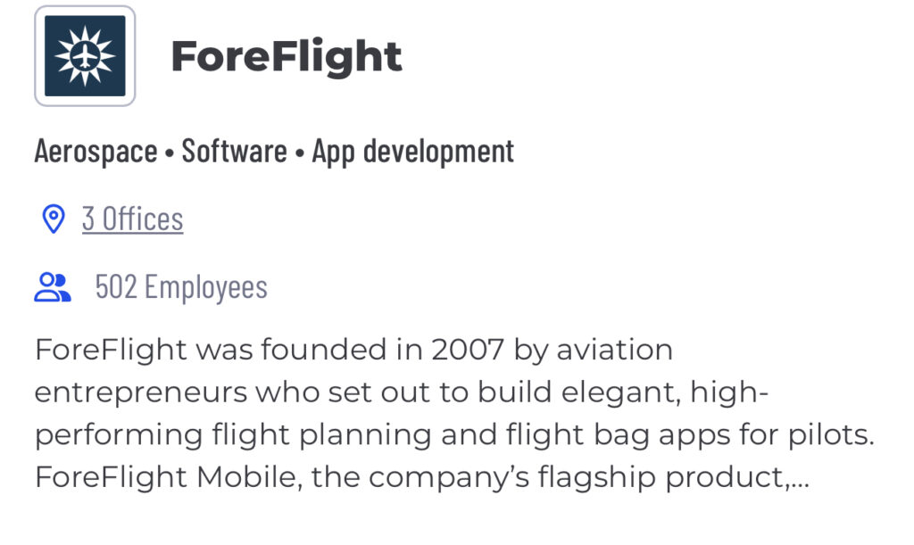
Task: Click the blue people icon
Action: pyautogui.click(x=53, y=287)
